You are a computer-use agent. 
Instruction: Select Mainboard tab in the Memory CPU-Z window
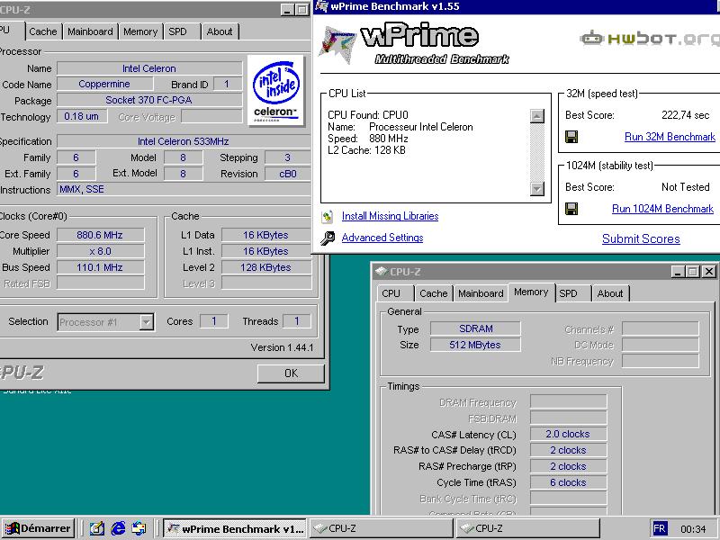point(481,293)
